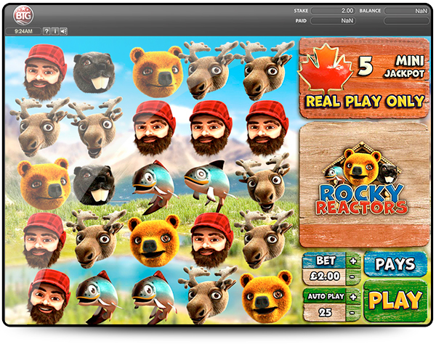Increase Auto Play count with plus
Viewport: 436px width, 344px height.
(354, 296)
